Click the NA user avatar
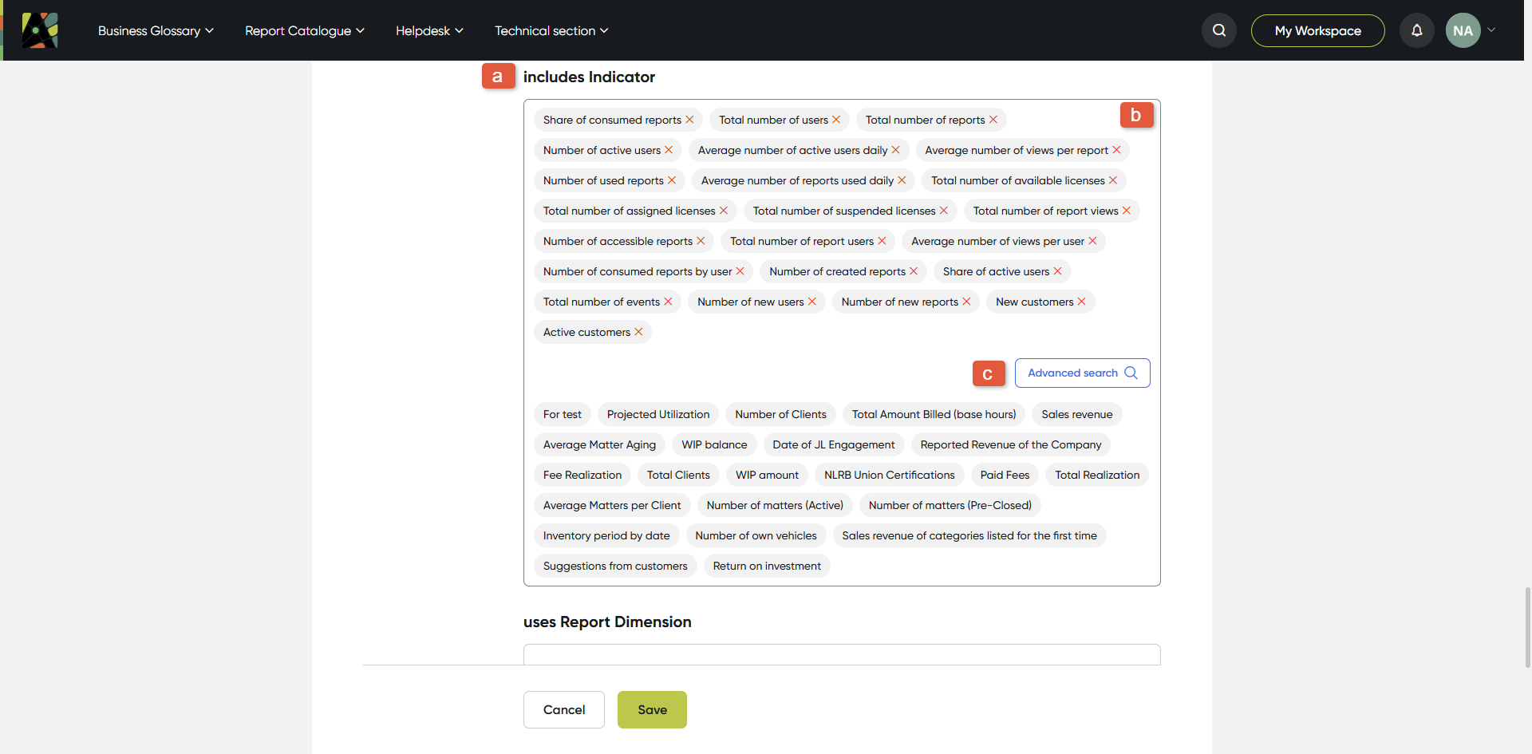 [1463, 30]
